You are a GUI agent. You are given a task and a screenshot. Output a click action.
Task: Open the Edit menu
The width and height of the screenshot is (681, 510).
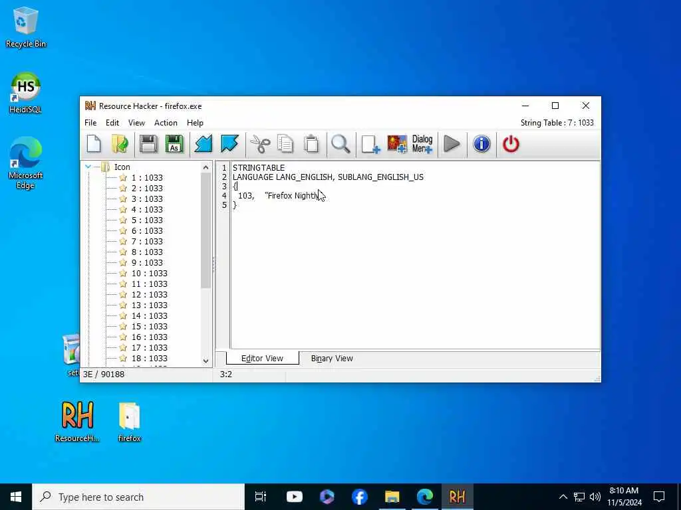(112, 123)
